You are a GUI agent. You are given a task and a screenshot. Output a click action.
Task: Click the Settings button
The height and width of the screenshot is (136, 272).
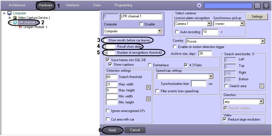tap(257, 17)
